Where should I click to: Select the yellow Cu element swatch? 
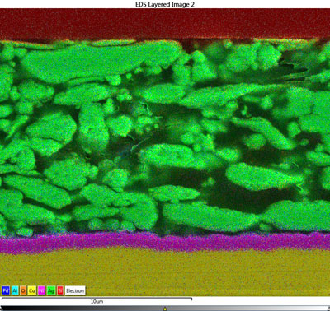tap(32, 290)
